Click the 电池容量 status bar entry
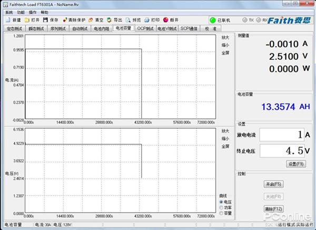 tap(13, 225)
